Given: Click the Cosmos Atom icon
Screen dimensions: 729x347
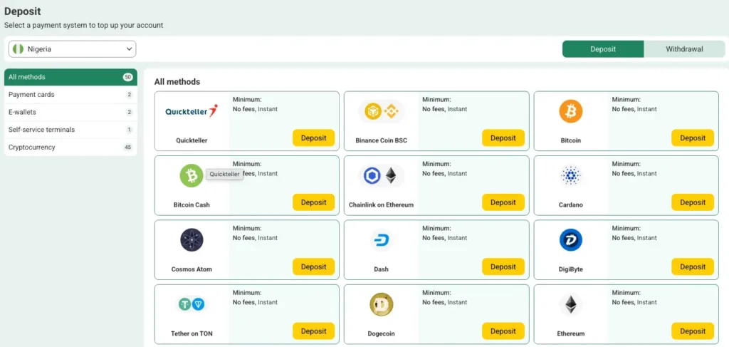Looking at the screenshot, I should (x=192, y=240).
